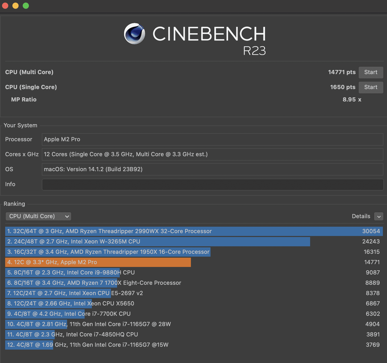This screenshot has height=363, width=387.
Task: Select ranking row Intel Xeon CPU X5650
Action: click(194, 304)
